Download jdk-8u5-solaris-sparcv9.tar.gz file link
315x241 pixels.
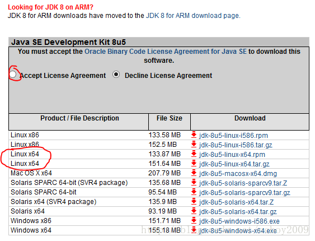tap(245, 193)
